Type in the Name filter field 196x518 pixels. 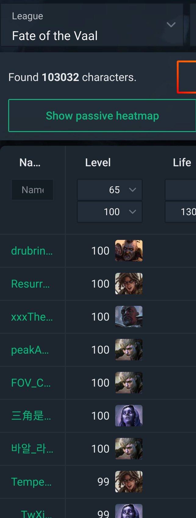pos(32,190)
